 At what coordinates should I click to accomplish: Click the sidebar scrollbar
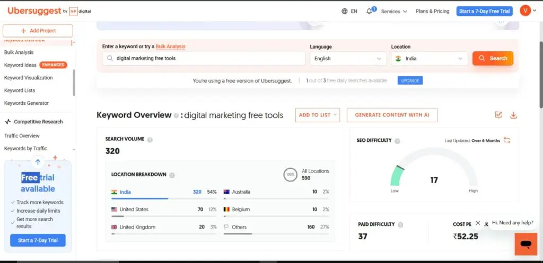pyautogui.click(x=74, y=83)
